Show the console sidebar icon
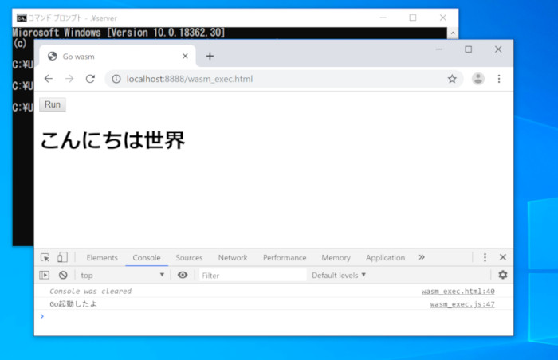The height and width of the screenshot is (360, 558). tap(44, 275)
